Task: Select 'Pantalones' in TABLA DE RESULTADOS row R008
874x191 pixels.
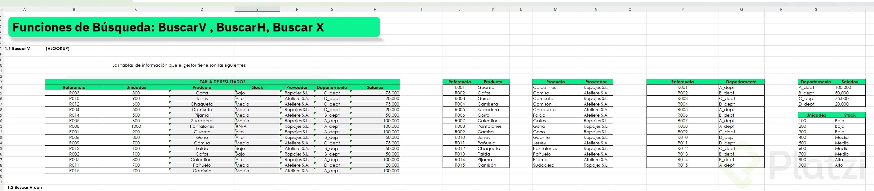Action: coord(202,126)
